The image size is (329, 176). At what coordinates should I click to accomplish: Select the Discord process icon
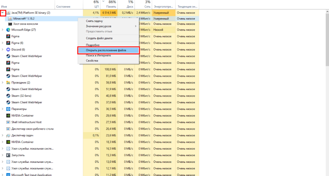[x=9, y=49]
